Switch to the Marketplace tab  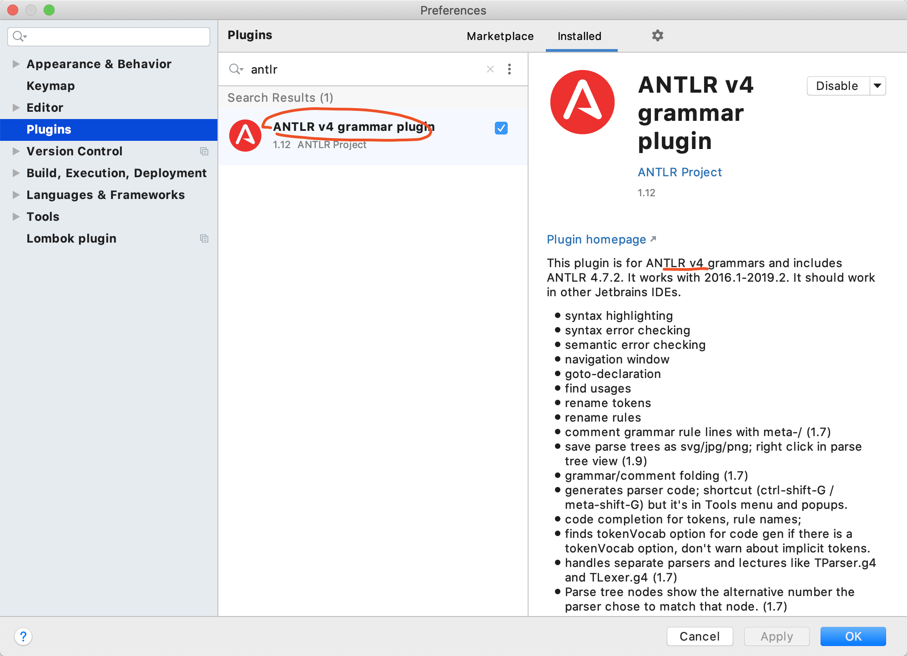(x=500, y=36)
